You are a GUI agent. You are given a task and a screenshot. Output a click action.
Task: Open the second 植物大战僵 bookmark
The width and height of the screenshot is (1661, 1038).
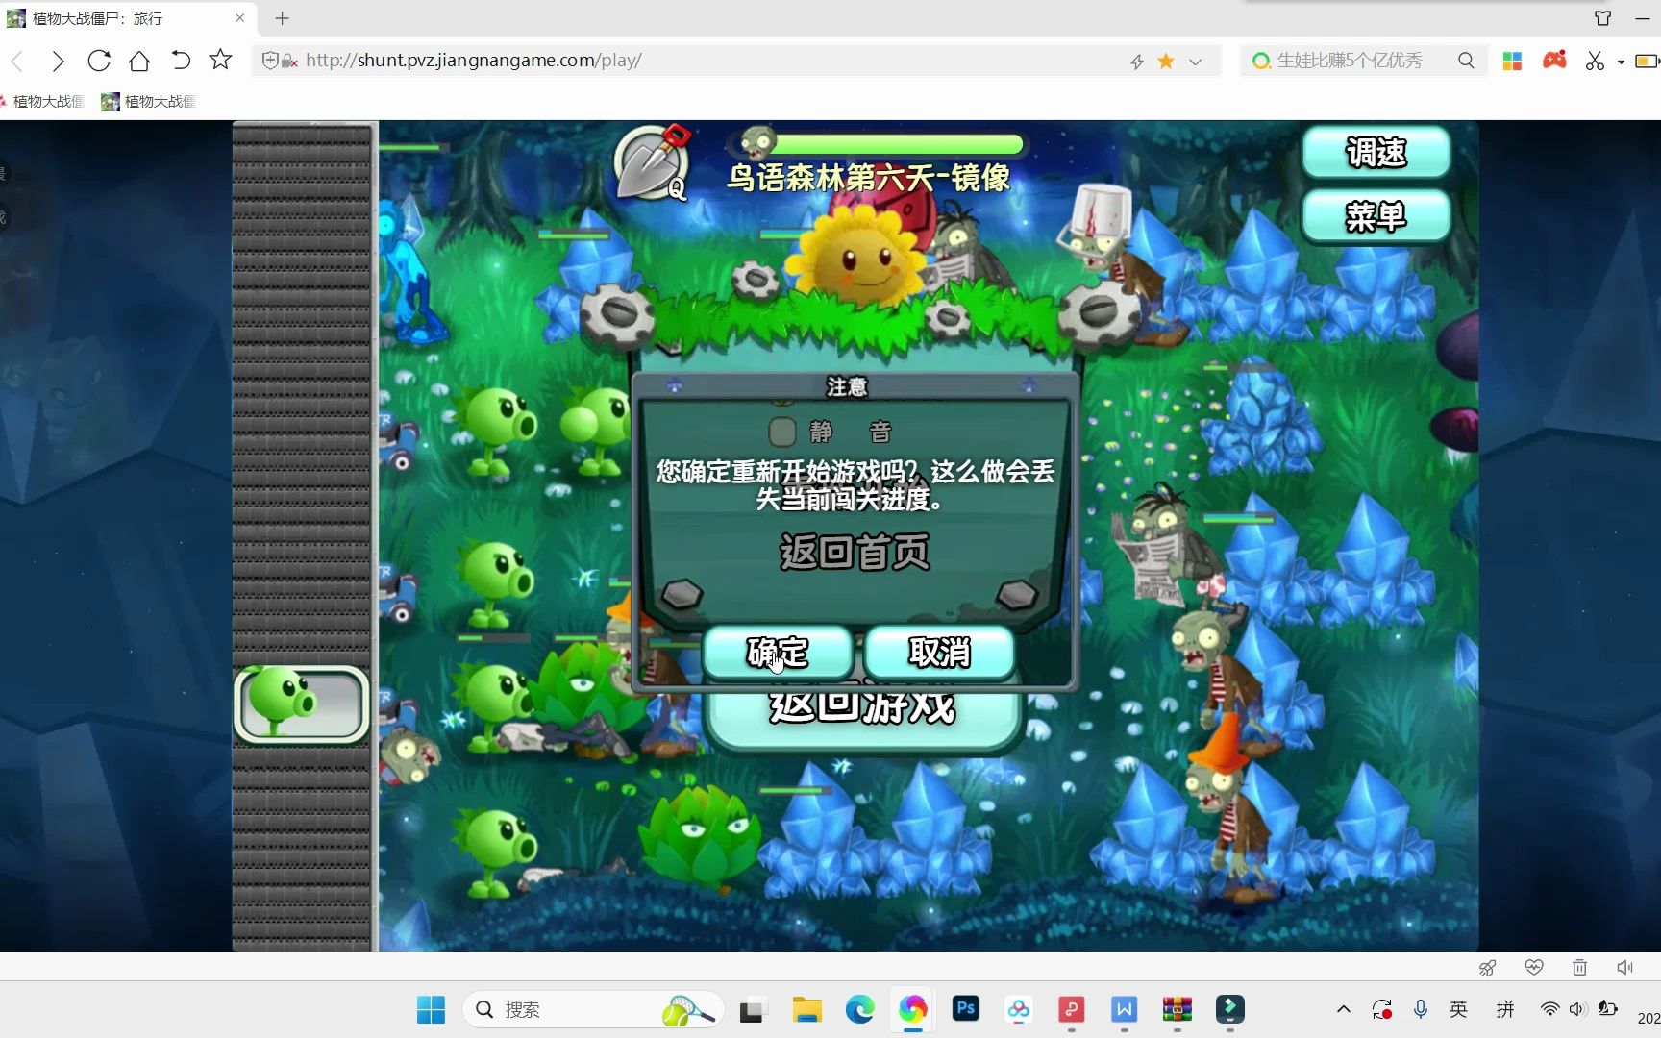[148, 101]
